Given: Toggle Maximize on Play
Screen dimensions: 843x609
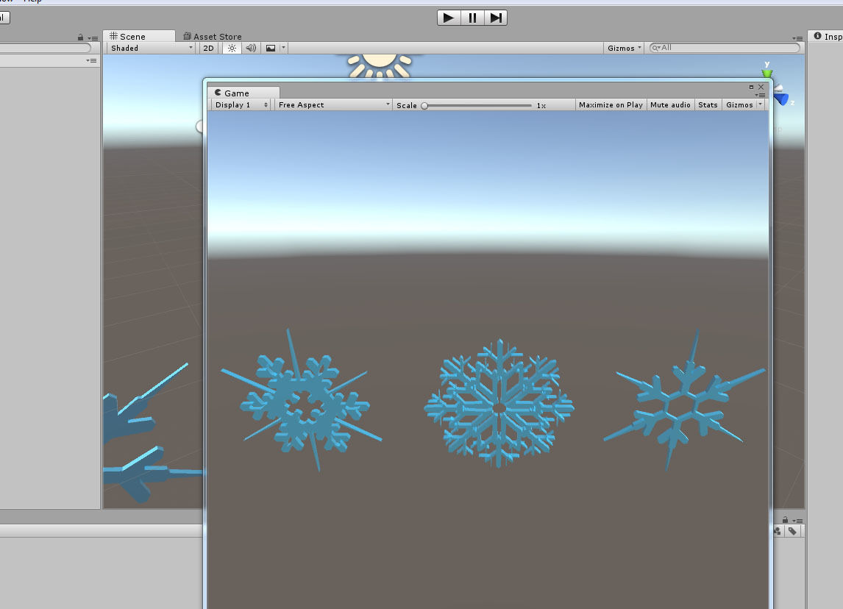Looking at the screenshot, I should point(611,105).
